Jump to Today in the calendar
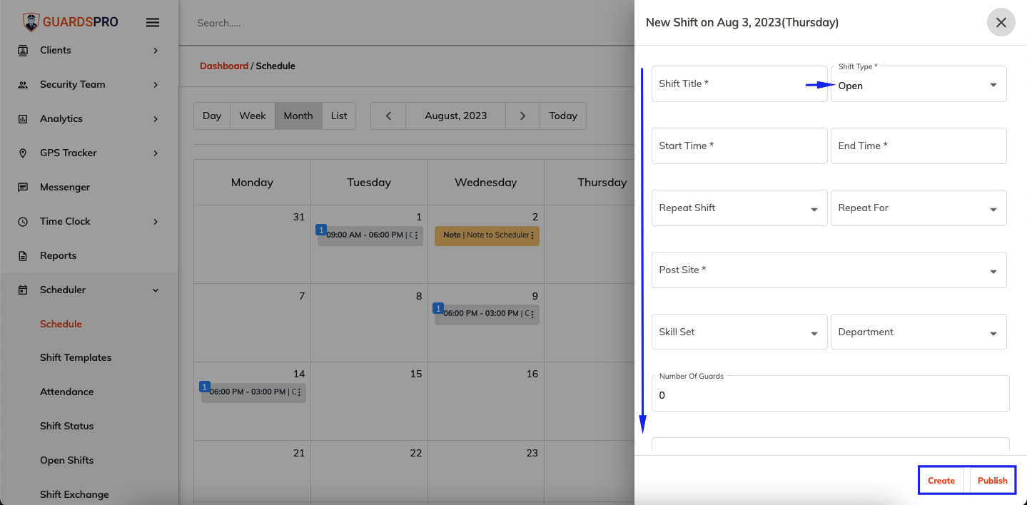Screen dimensions: 1027x505 (x=562, y=116)
